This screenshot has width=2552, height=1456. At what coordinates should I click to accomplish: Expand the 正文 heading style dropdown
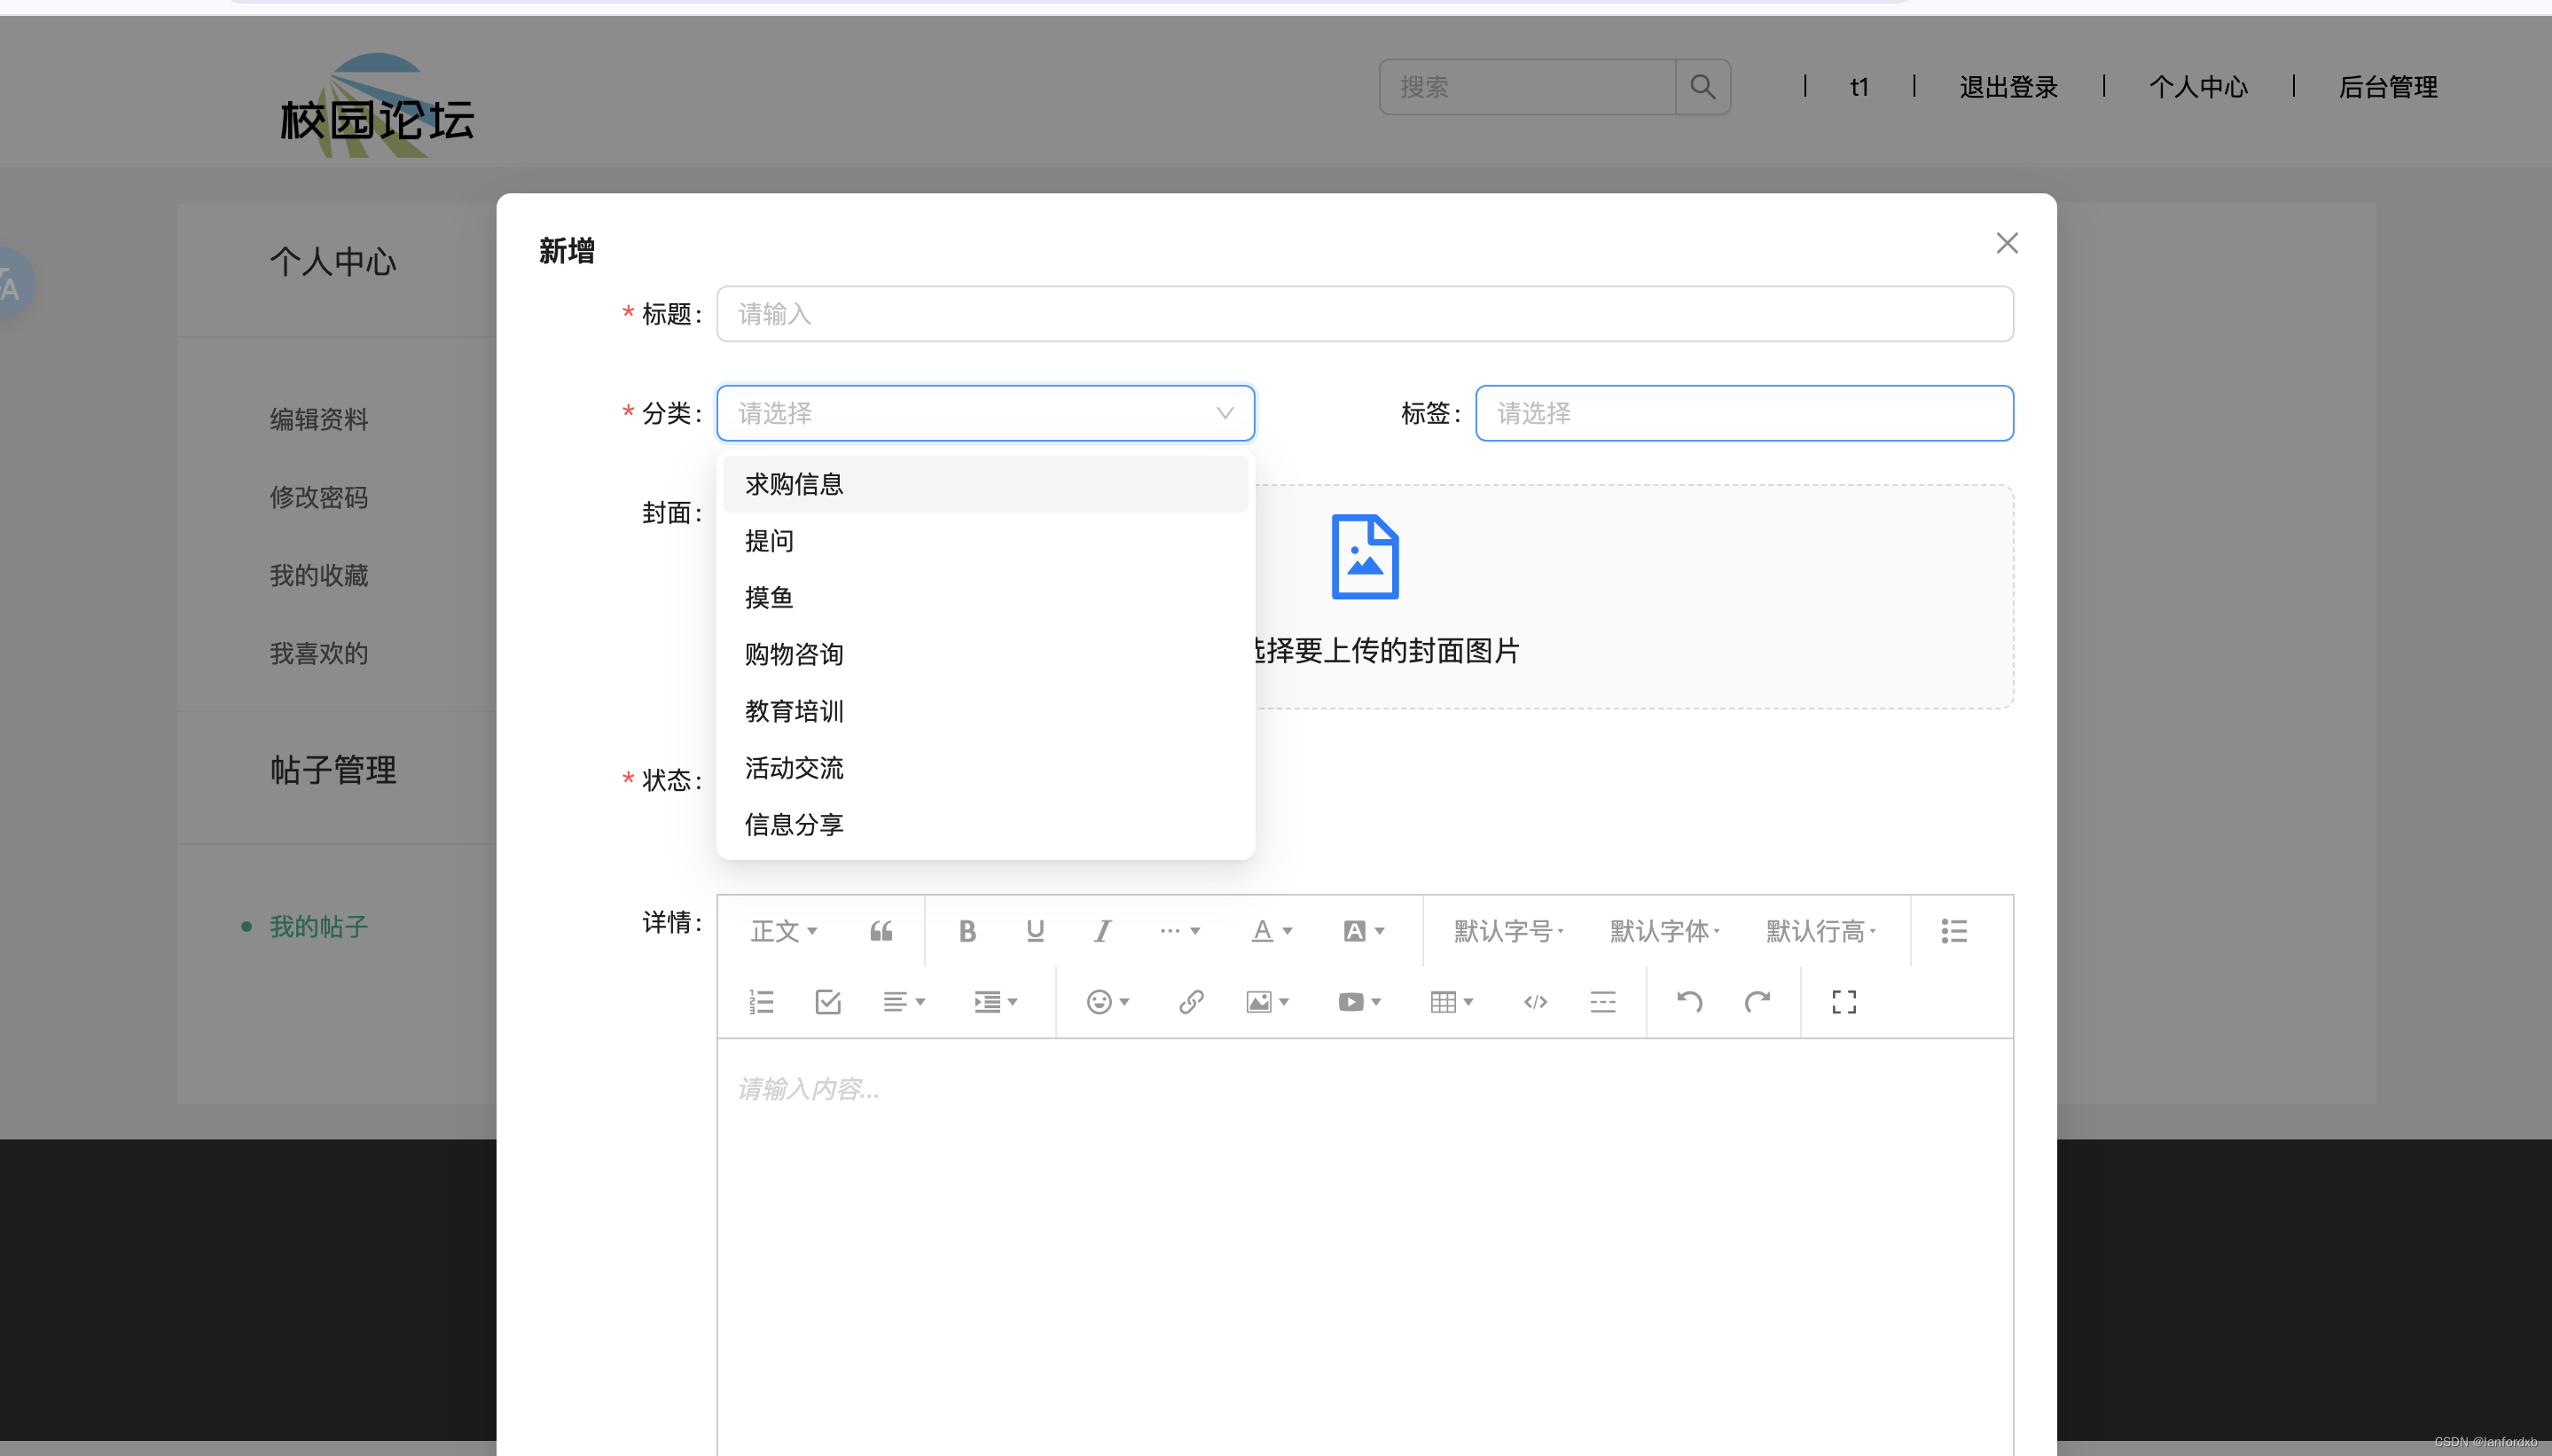pos(783,931)
